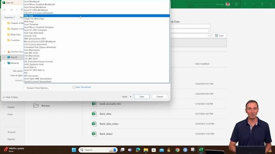This screenshot has width=275, height=154.
Task: Navigate back in Save As dialog
Action: [5, 10]
